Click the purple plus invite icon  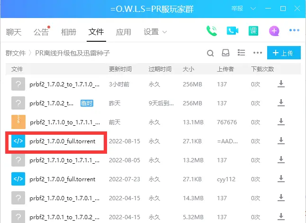tap(274, 31)
